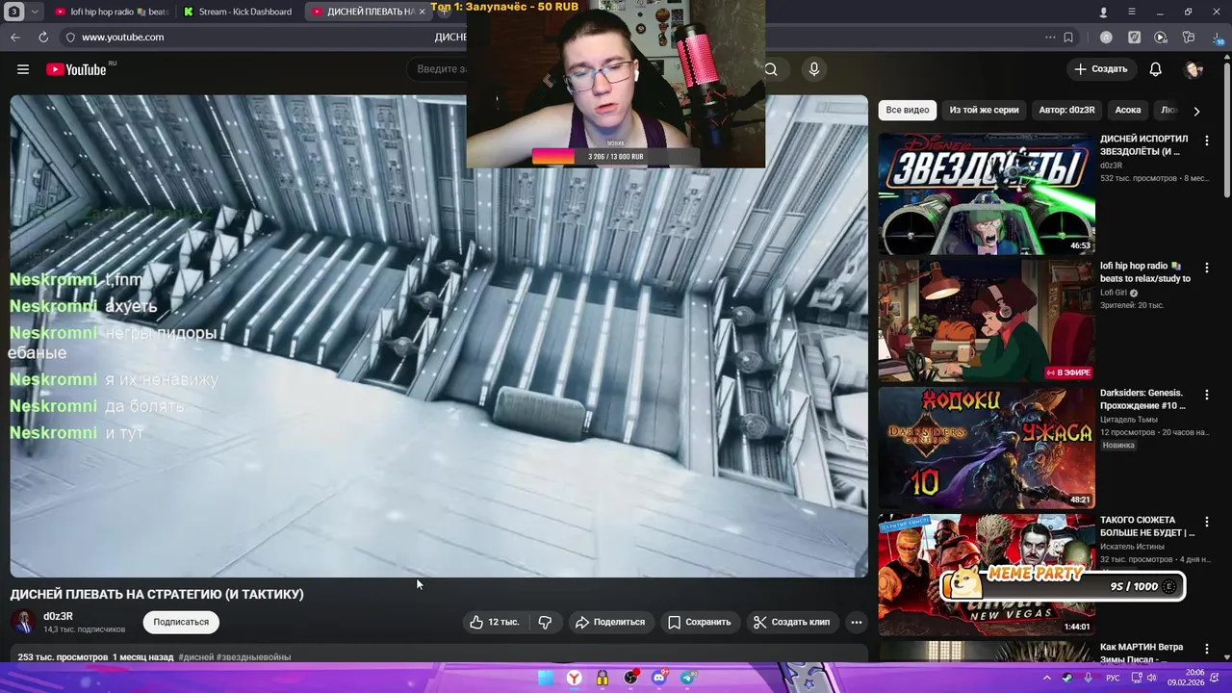The width and height of the screenshot is (1232, 693).
Task: Open the OBS Studio taskbar icon
Action: (x=630, y=678)
